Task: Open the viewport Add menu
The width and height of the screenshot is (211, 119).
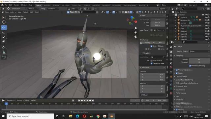Action: (x=31, y=12)
